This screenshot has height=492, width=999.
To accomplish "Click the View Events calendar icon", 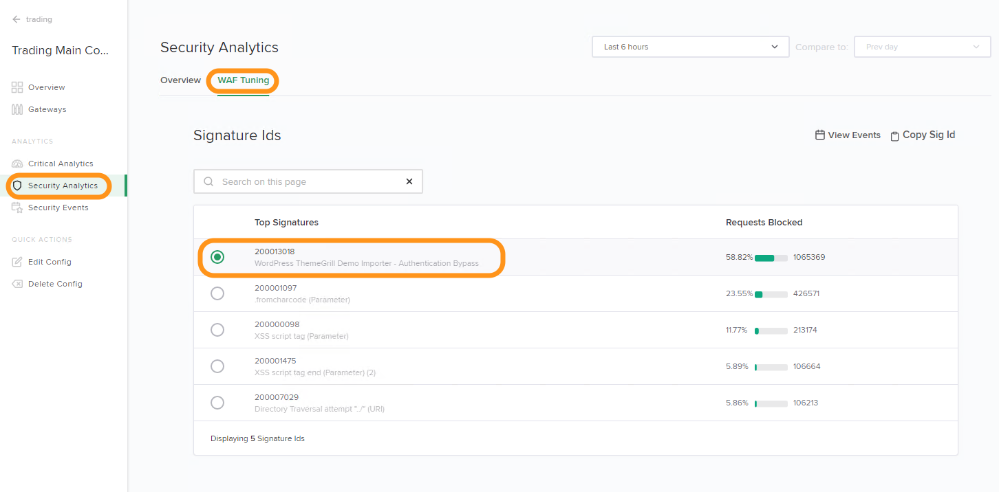I will pos(820,135).
